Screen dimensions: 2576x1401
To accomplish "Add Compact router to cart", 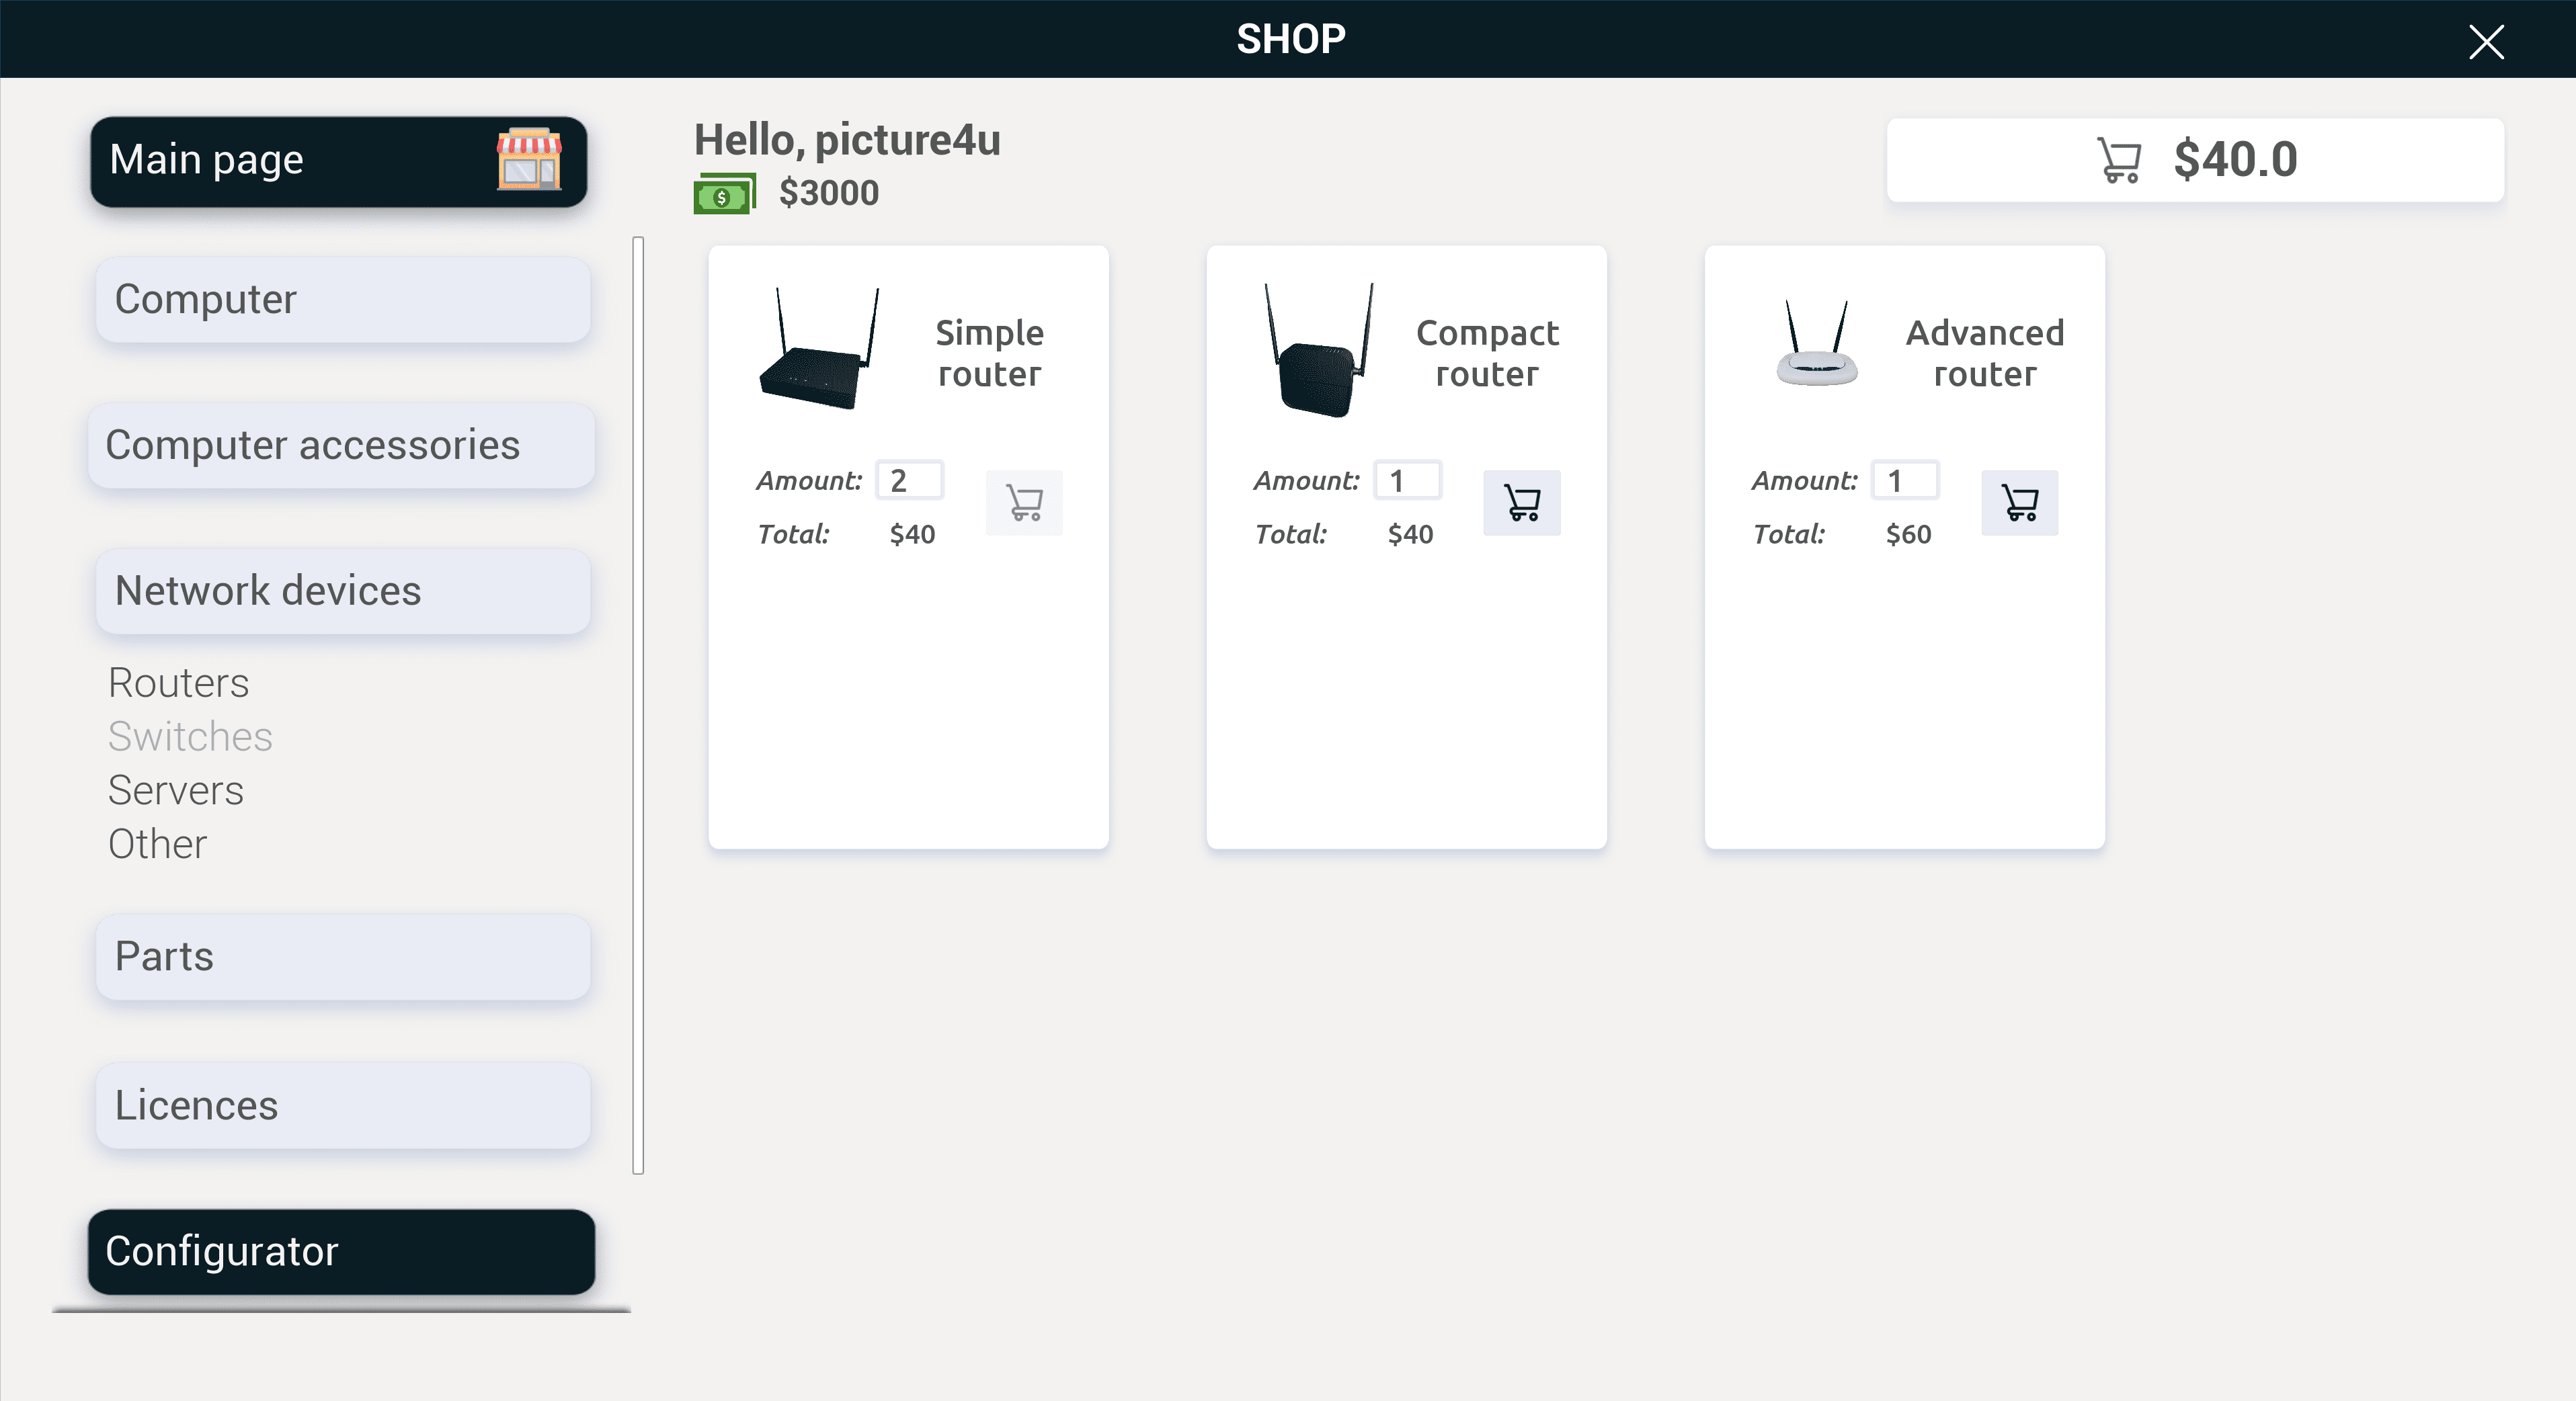I will click(x=1522, y=503).
